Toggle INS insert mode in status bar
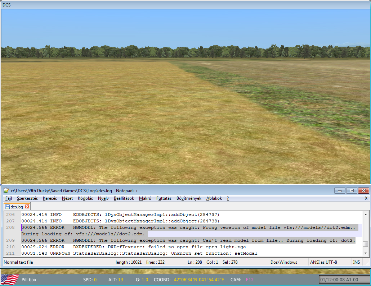371x286 pixels. [356, 262]
